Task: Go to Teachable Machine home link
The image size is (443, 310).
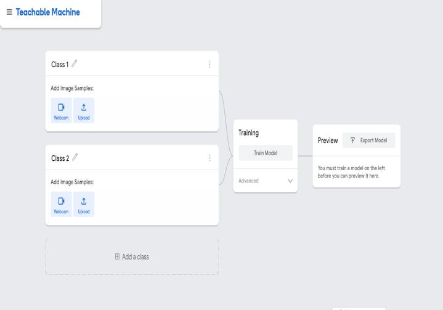Action: pos(47,12)
